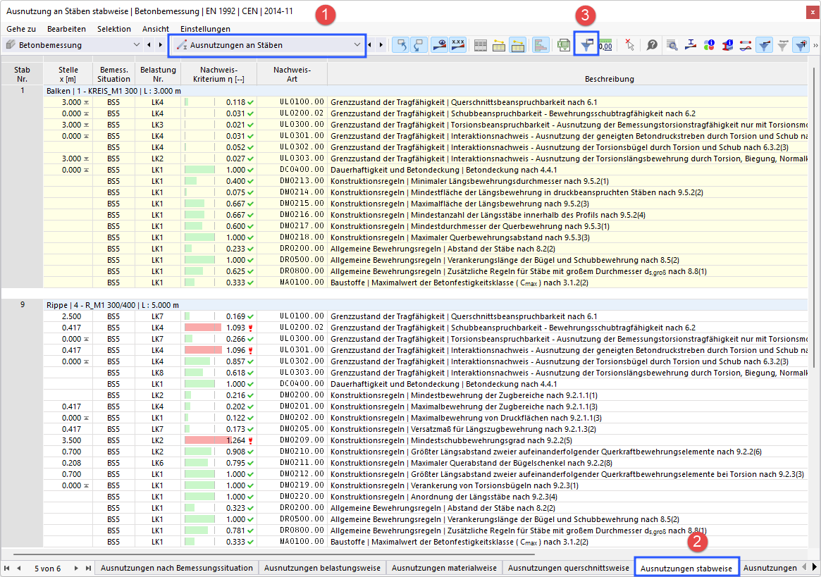The width and height of the screenshot is (821, 577).
Task: Export the table to Excel
Action: [563, 46]
